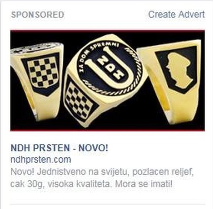Visit the ndhprsten.com domain link
The height and width of the screenshot is (209, 213).
tap(41, 160)
